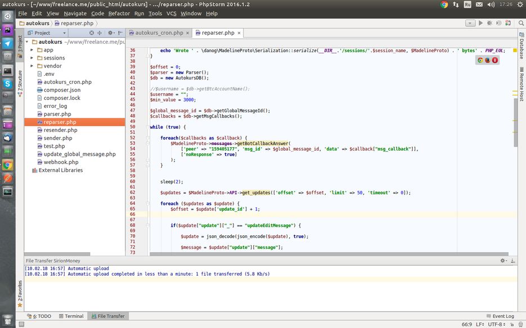Open Chrome from the Ubuntu launcher
The width and height of the screenshot is (526, 328).
point(8,165)
